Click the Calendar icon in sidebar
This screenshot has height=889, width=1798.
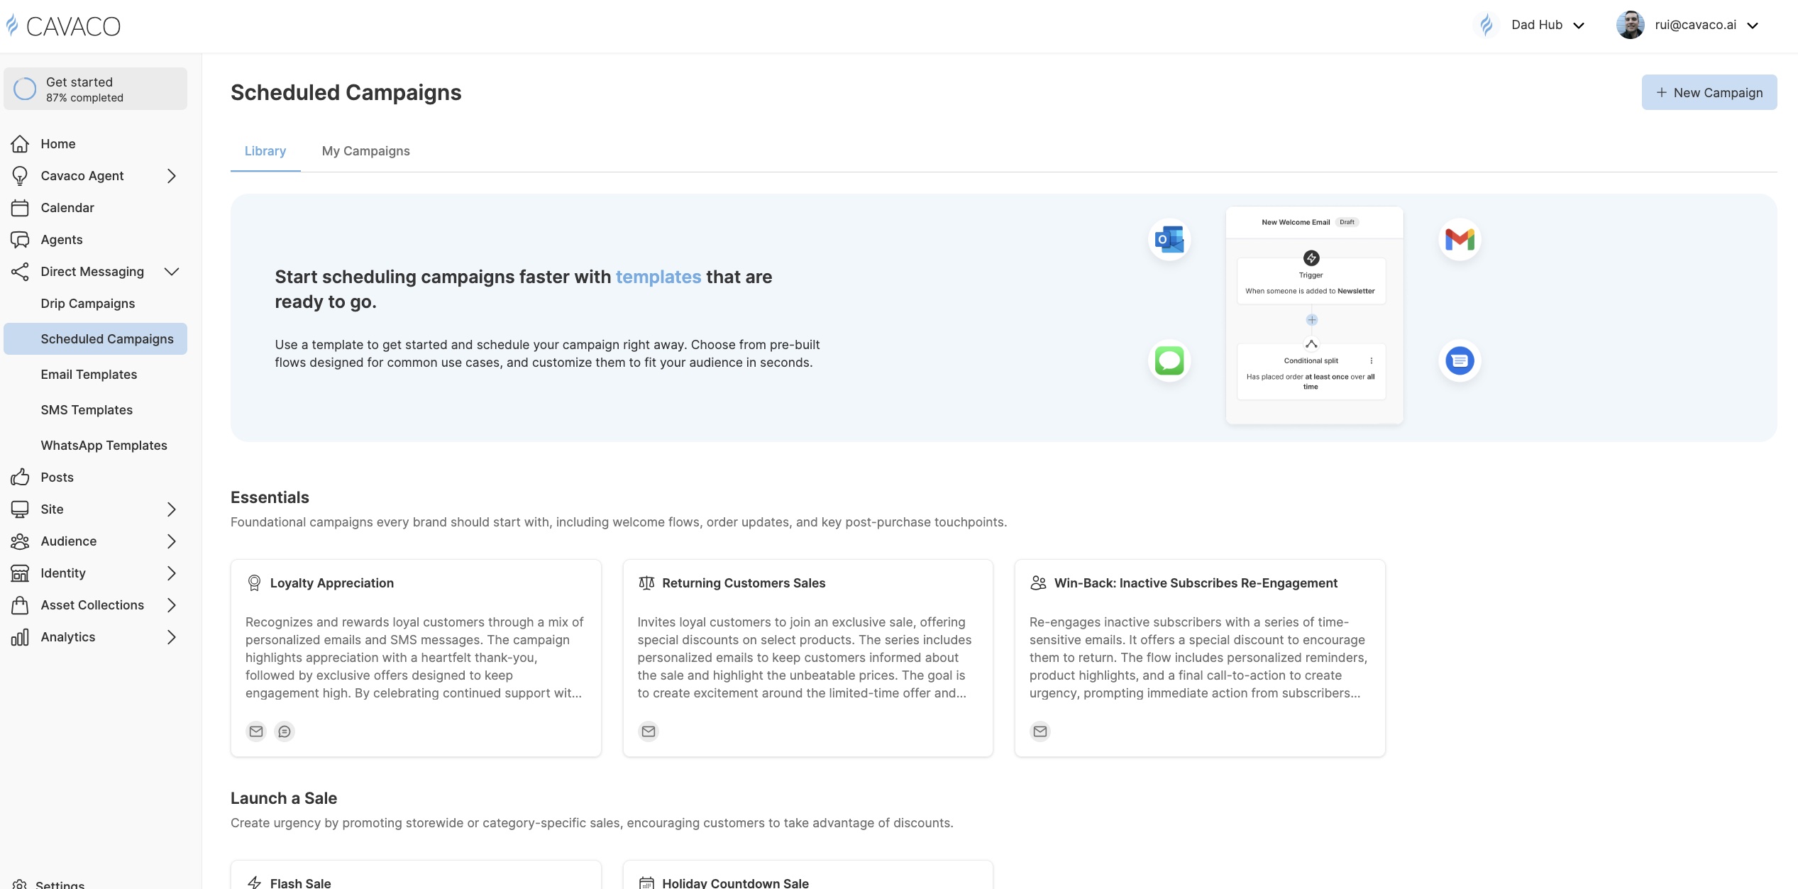[20, 208]
